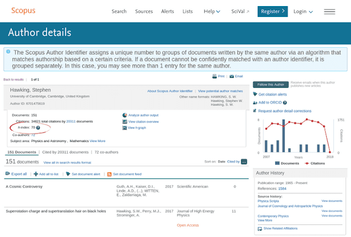Click the author name Hawking, Stephen

tap(30, 90)
